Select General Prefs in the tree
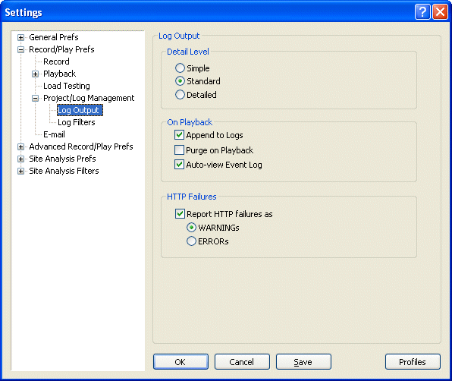The width and height of the screenshot is (452, 381). click(x=54, y=37)
